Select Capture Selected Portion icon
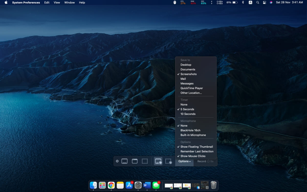Image resolution: width=307 pixels, height=192 pixels. [145, 161]
